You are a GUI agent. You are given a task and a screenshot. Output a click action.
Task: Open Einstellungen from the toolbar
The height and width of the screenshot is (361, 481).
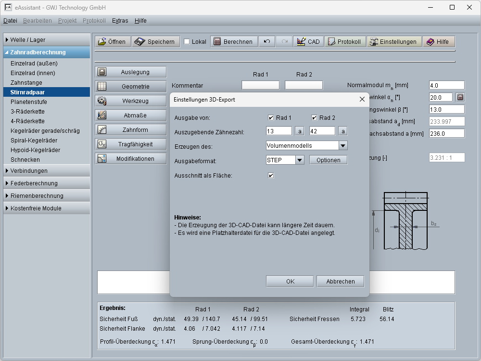click(394, 42)
